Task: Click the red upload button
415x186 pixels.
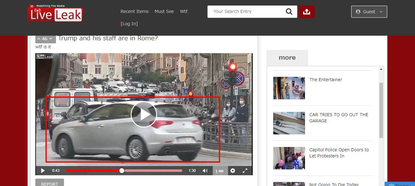Action: pyautogui.click(x=306, y=11)
